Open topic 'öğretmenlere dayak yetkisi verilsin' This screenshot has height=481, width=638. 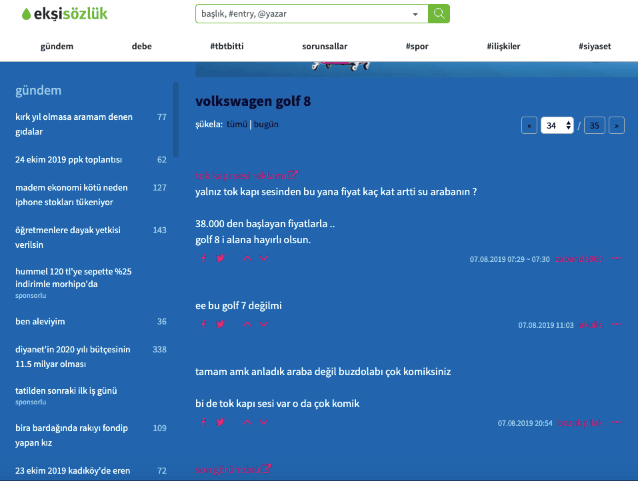[x=67, y=237]
